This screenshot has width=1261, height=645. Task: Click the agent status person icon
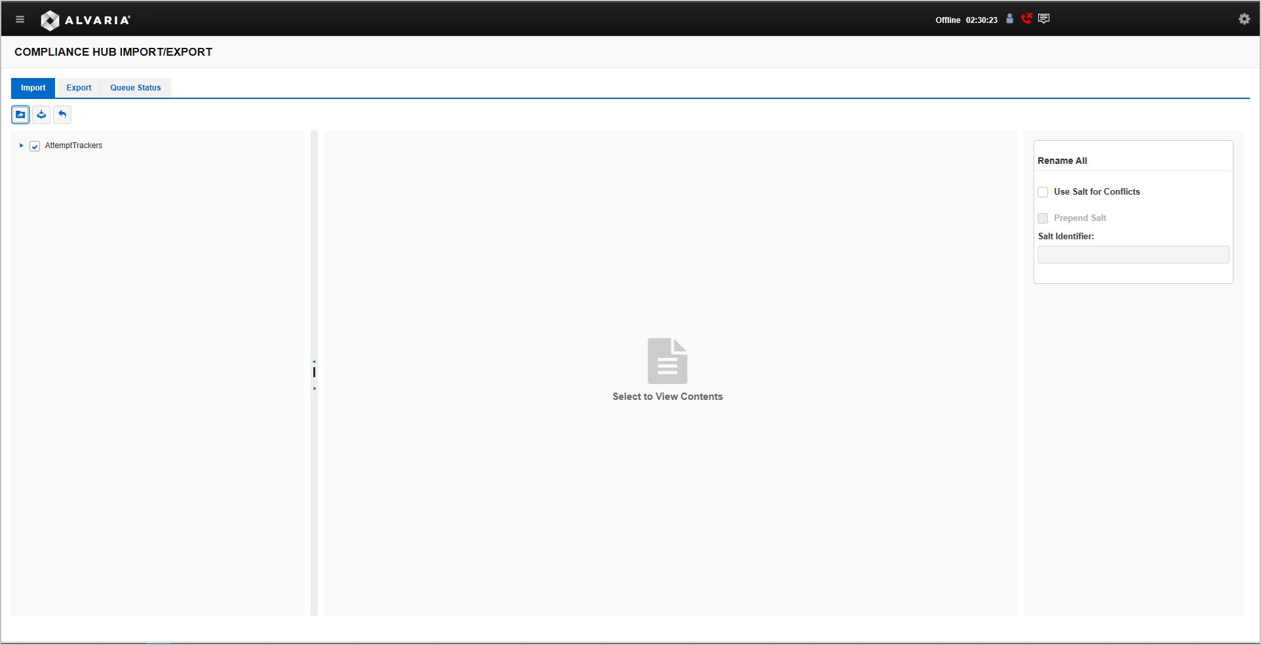click(1009, 19)
